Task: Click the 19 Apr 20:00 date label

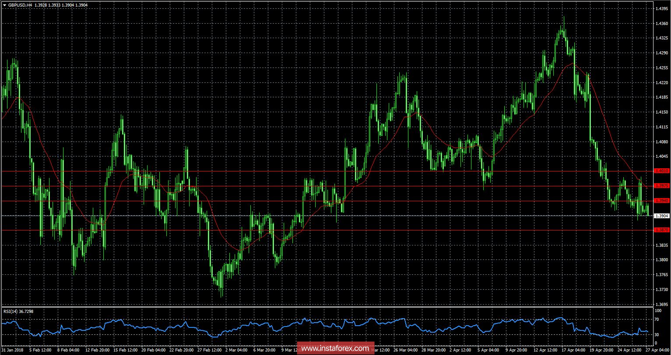Action: point(601,351)
